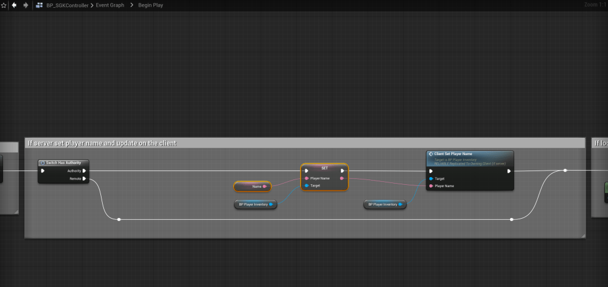Screen dimensions: 608x287
Task: Click the SET node Target input pin
Action: [x=307, y=186]
